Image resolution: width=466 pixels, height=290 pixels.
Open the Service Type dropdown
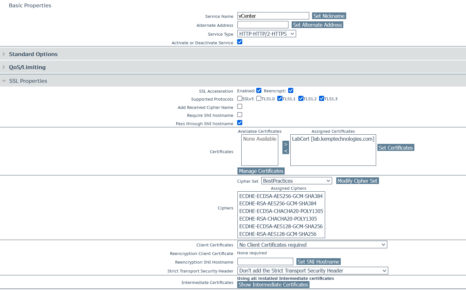pyautogui.click(x=267, y=34)
